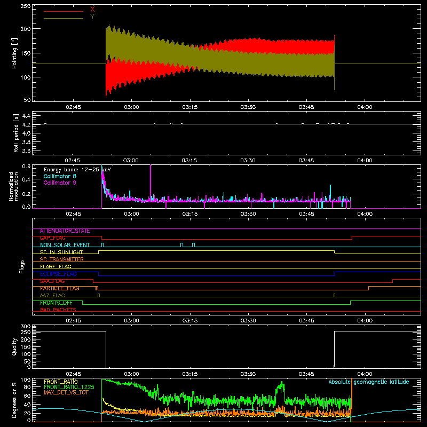Click the tall cyan Collimator 8 spike near 03:51

pyautogui.click(x=330, y=193)
